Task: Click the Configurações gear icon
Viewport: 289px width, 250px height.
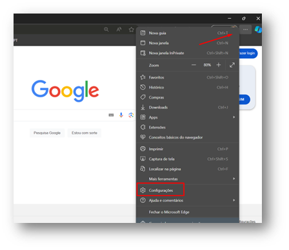Action: point(143,190)
